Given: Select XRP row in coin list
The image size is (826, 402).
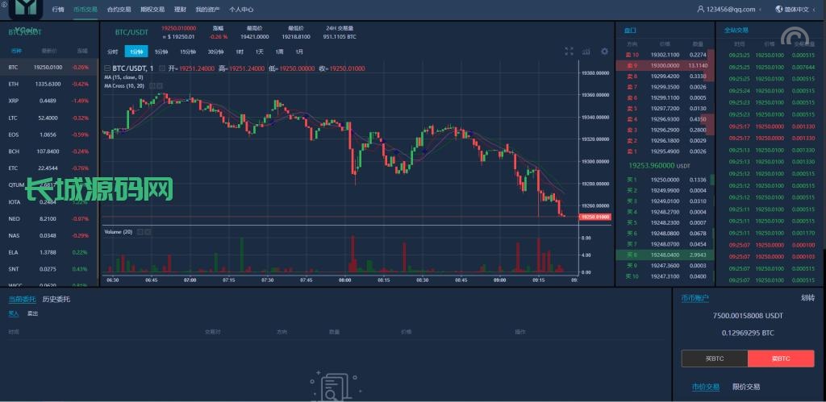Looking at the screenshot, I should 49,101.
